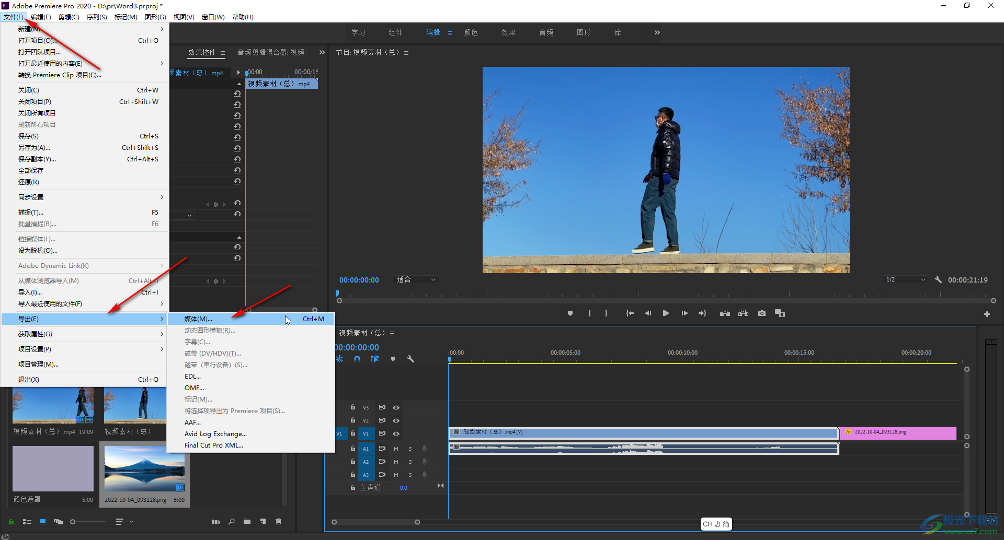Click the Lift button
This screenshot has height=540, width=1004.
(x=725, y=313)
